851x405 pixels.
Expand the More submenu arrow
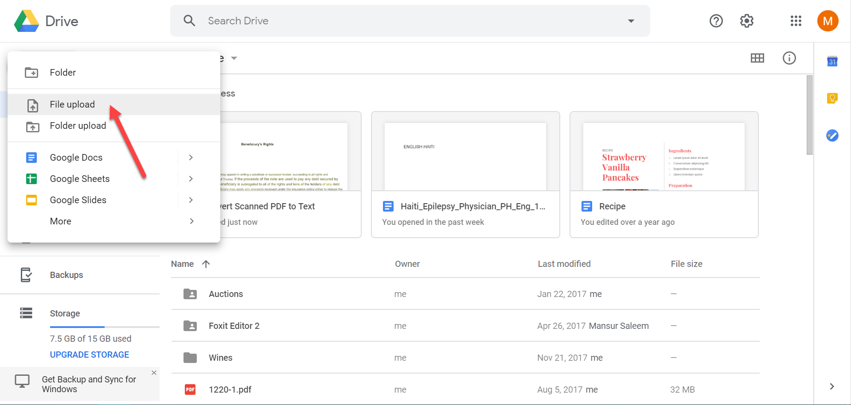(x=192, y=221)
